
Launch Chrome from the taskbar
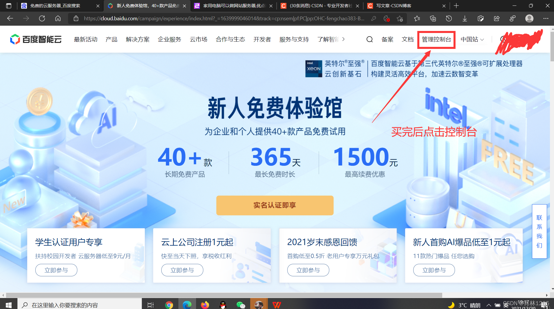[x=169, y=305]
